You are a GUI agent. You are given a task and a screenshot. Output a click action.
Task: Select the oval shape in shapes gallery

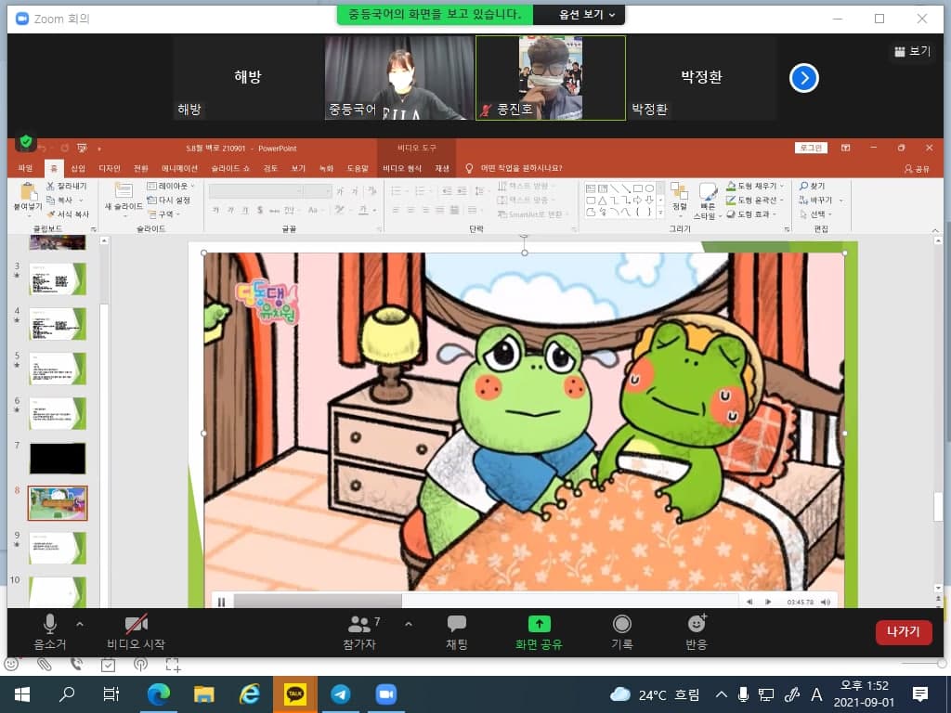(x=649, y=188)
